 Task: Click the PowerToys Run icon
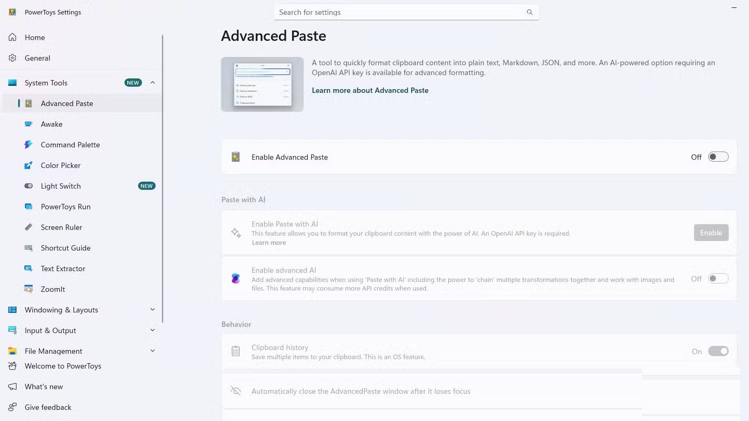point(29,206)
